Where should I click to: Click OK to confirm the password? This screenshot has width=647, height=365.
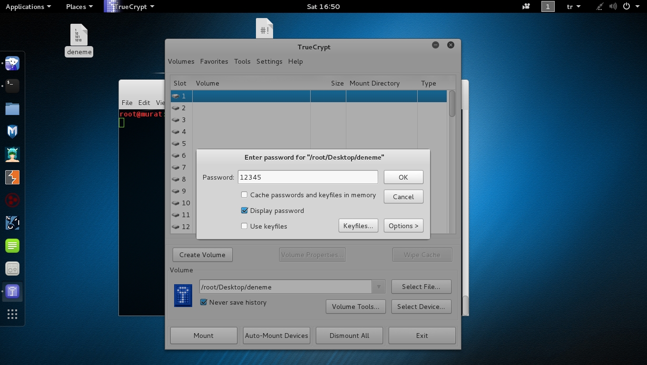point(403,177)
